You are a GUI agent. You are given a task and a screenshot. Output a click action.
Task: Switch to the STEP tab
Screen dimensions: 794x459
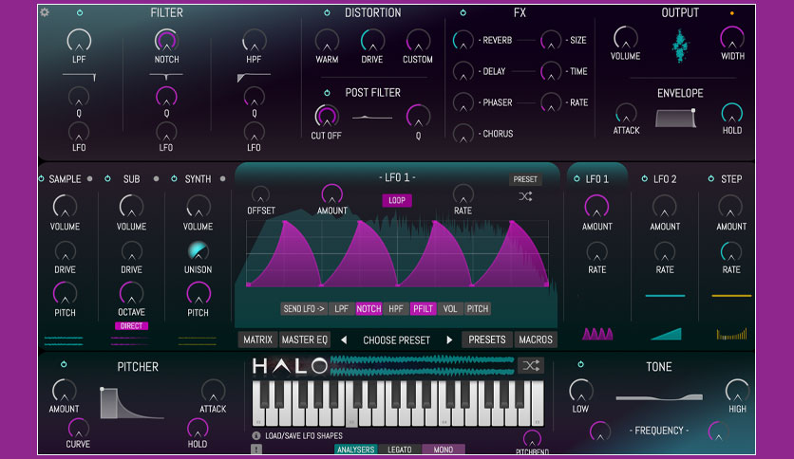tap(731, 179)
